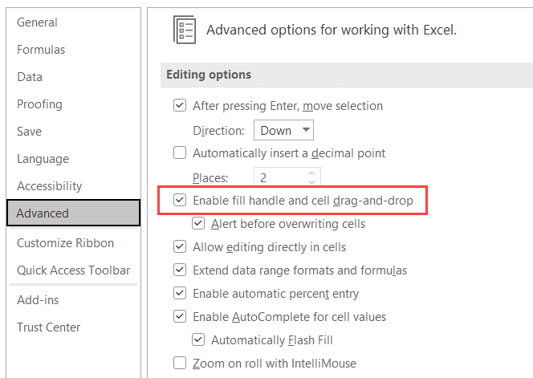Image resolution: width=533 pixels, height=378 pixels.
Task: Click into the Places number field
Action: (x=278, y=177)
